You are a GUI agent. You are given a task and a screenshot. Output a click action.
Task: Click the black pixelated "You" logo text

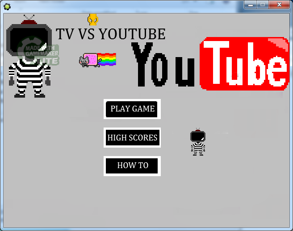point(163,65)
